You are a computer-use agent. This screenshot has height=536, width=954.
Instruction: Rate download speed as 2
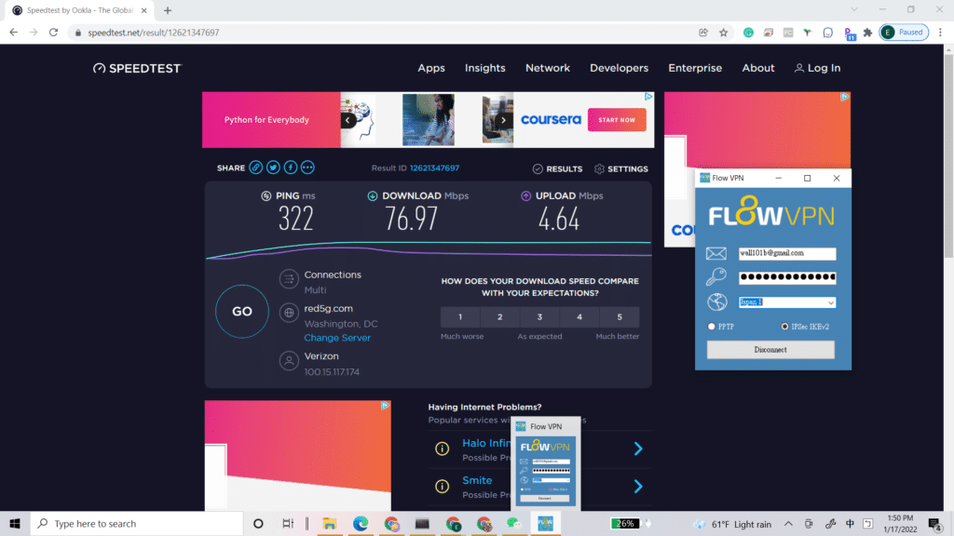pos(500,316)
